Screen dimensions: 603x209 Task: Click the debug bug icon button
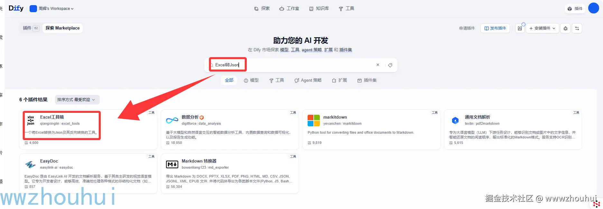point(565,28)
